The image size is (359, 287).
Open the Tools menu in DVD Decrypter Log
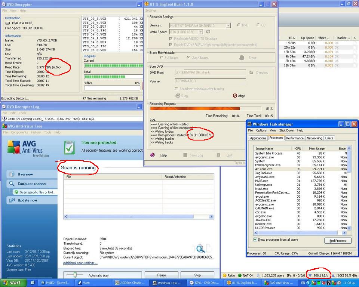pyautogui.click(x=22, y=113)
